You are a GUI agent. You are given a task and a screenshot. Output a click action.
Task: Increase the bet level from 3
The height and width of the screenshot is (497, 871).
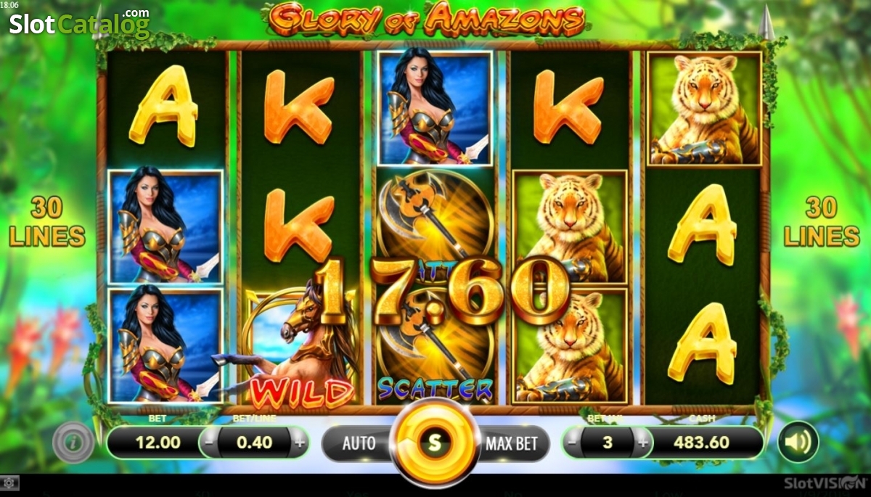(642, 441)
